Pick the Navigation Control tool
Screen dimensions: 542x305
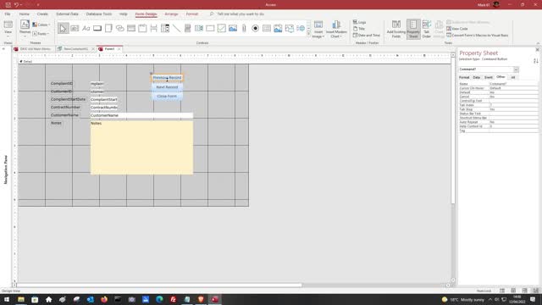131,28
